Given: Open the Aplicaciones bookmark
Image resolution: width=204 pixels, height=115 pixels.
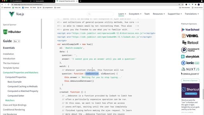Looking at the screenshot, I should [6, 8].
